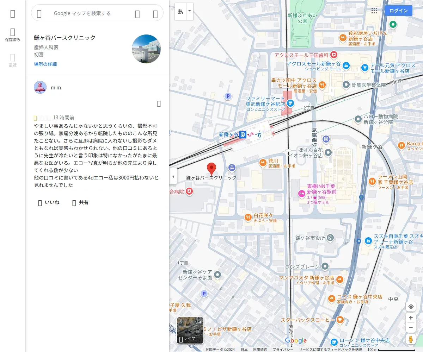This screenshot has width=423, height=352.
Task: Select the スターバックスコーヒー cafe marker
Action: point(340,319)
